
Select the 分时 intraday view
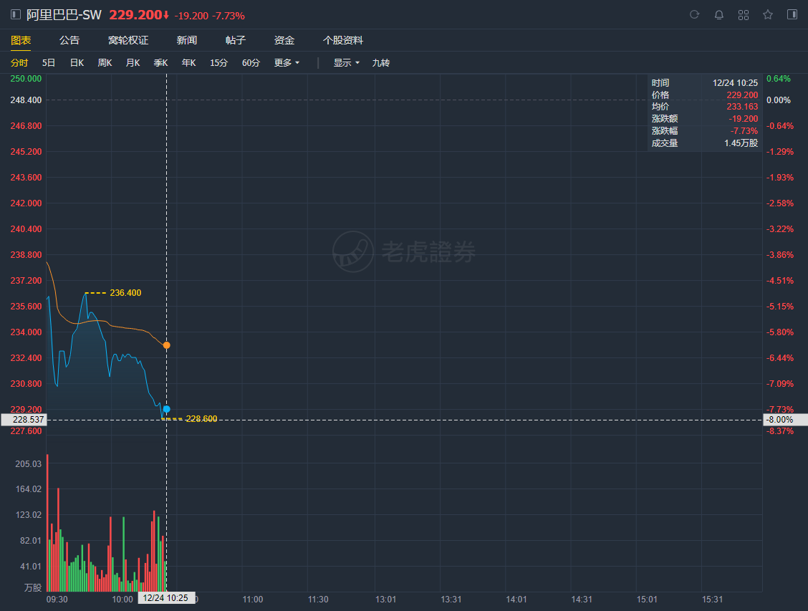19,63
